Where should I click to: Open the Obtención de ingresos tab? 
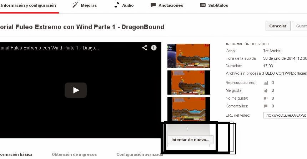pyautogui.click(x=74, y=154)
